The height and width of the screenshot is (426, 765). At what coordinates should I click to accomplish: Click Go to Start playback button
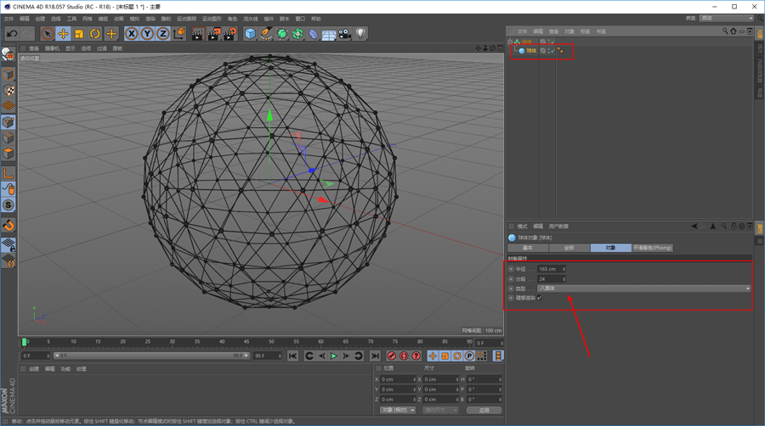292,356
